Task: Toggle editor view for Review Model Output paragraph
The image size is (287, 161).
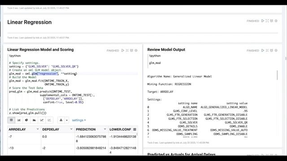Action: [x=267, y=51]
